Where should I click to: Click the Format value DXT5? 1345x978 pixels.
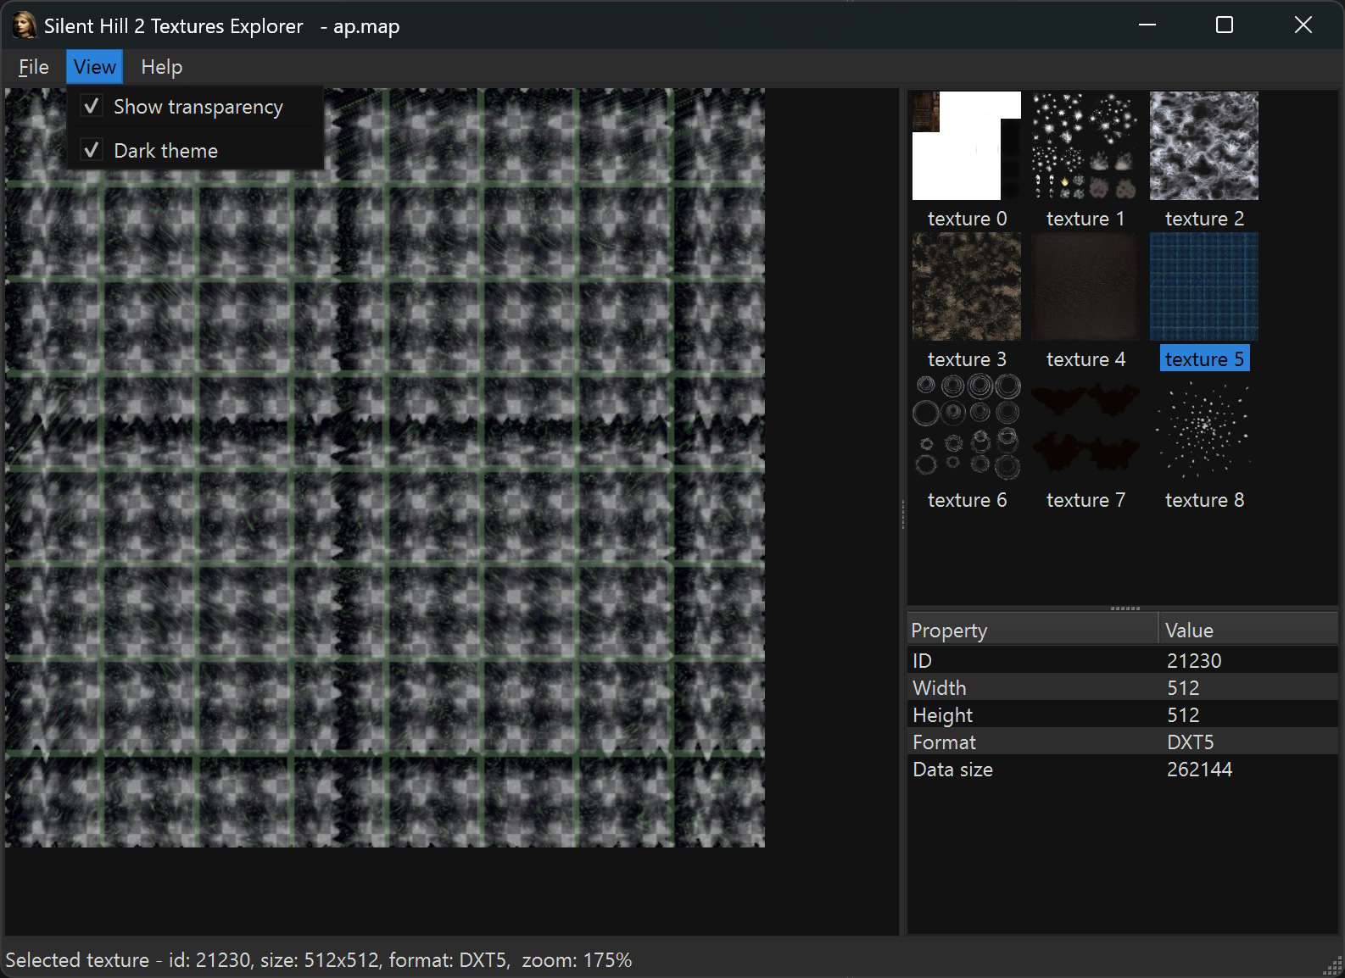coord(1190,742)
